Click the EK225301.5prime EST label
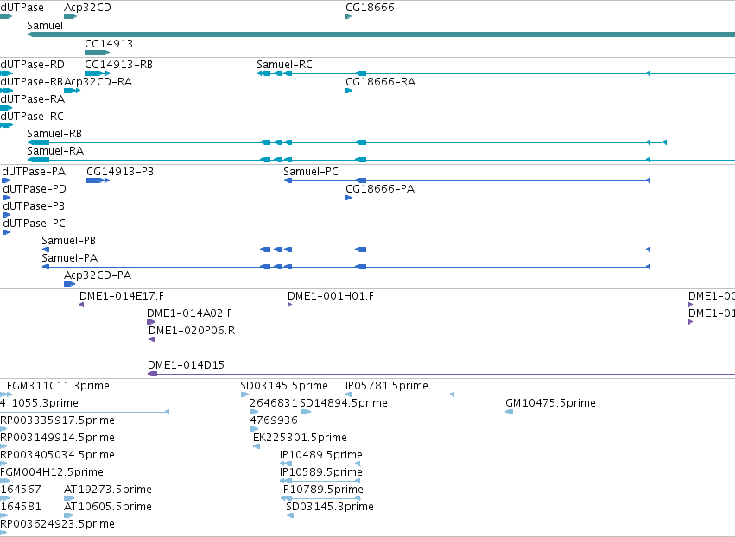This screenshot has width=735, height=537. click(300, 438)
